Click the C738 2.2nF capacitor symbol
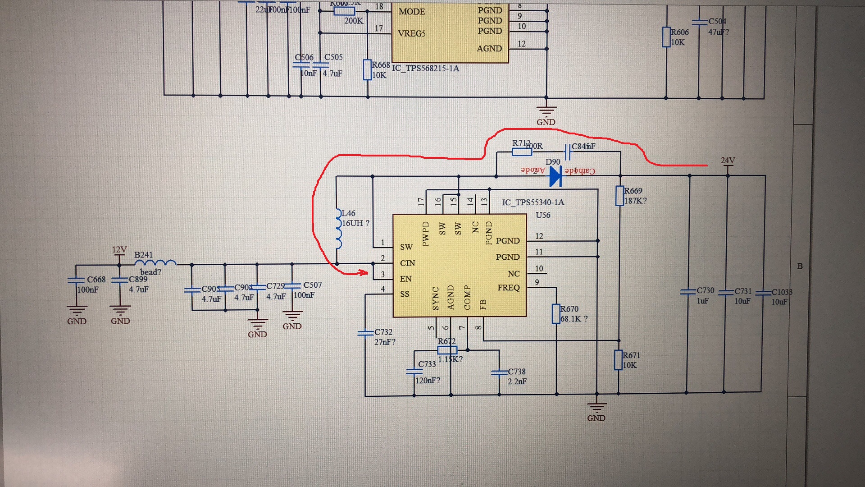 click(x=499, y=373)
